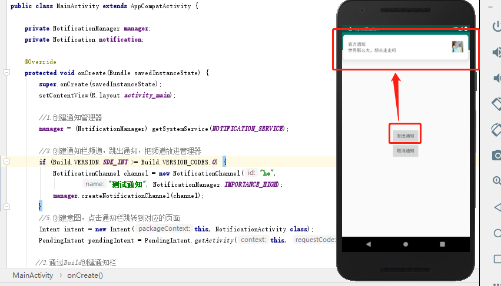501x286 pixels.
Task: Click the private Notification notification field declaration
Action: pos(84,39)
